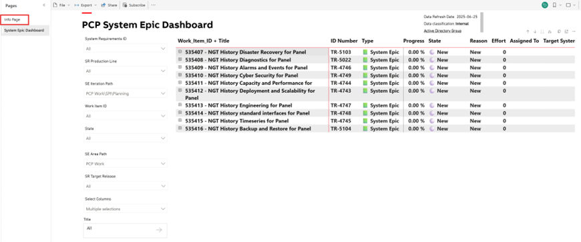This screenshot has width=581, height=242.
Task: Open Work Item ID filter dropdown
Action: (126, 116)
